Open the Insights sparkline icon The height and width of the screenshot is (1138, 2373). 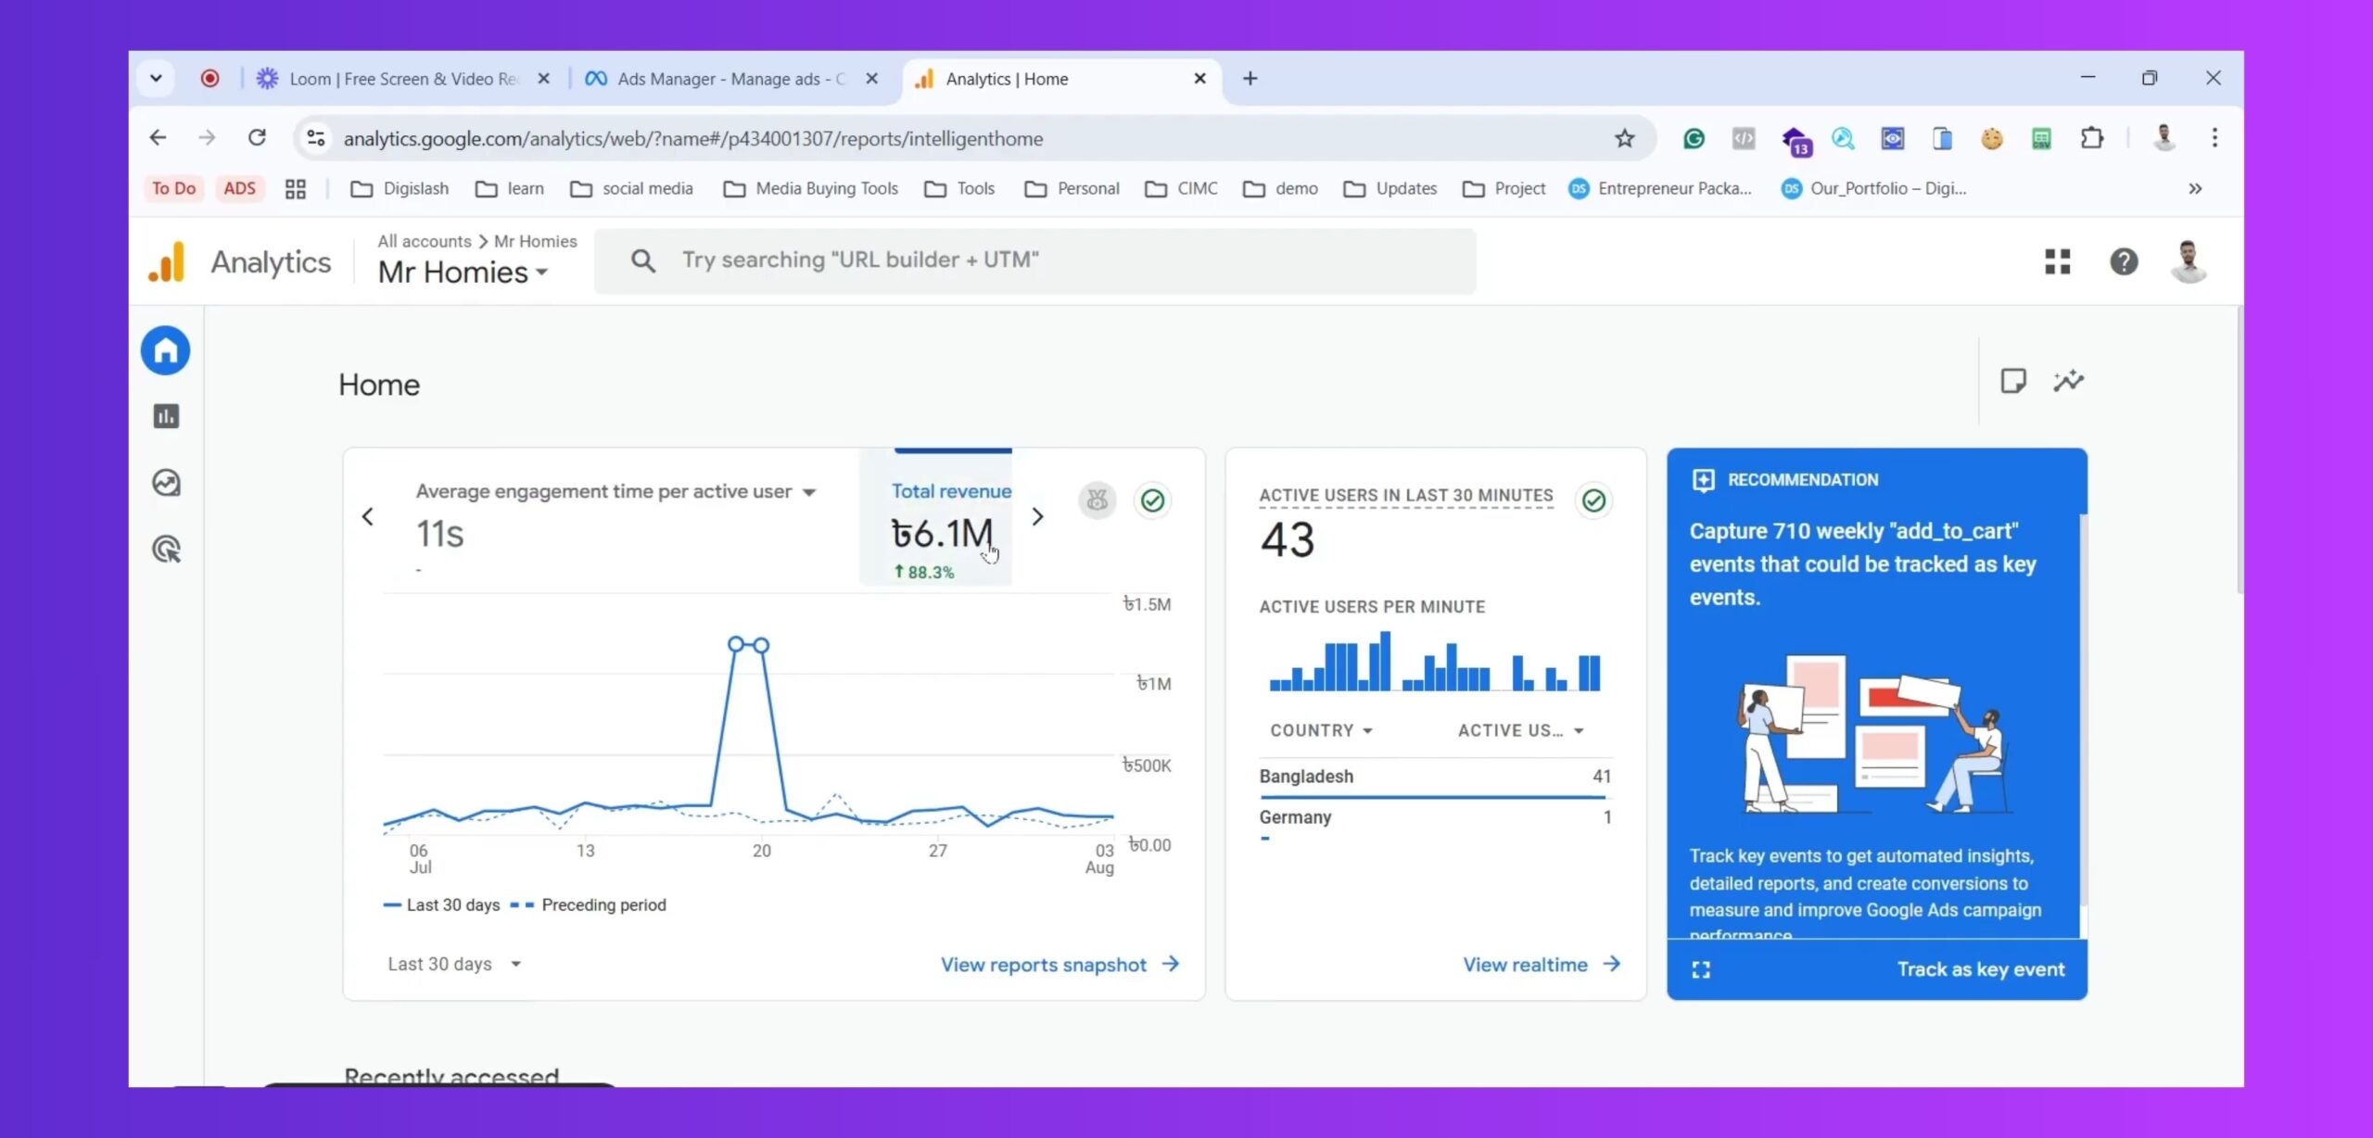[x=2068, y=381]
